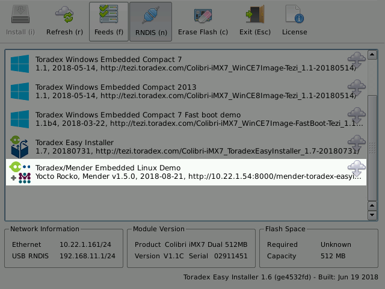Toggle the Feeds (f) button
The image size is (385, 289).
[x=109, y=22]
